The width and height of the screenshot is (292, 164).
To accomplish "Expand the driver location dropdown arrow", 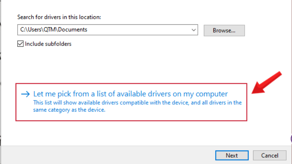I will coord(194,30).
